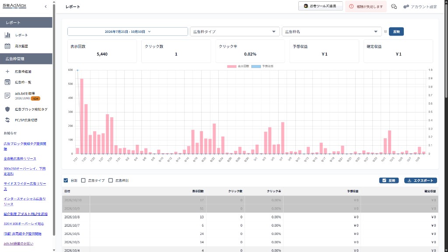Screen dimensions: 448x252
Task: Click the 5,440 表示回数 summary value
Action: (102, 54)
